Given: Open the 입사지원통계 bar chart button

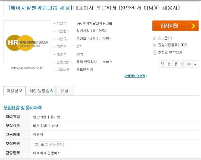Looking at the screenshot, I should pos(51,144).
